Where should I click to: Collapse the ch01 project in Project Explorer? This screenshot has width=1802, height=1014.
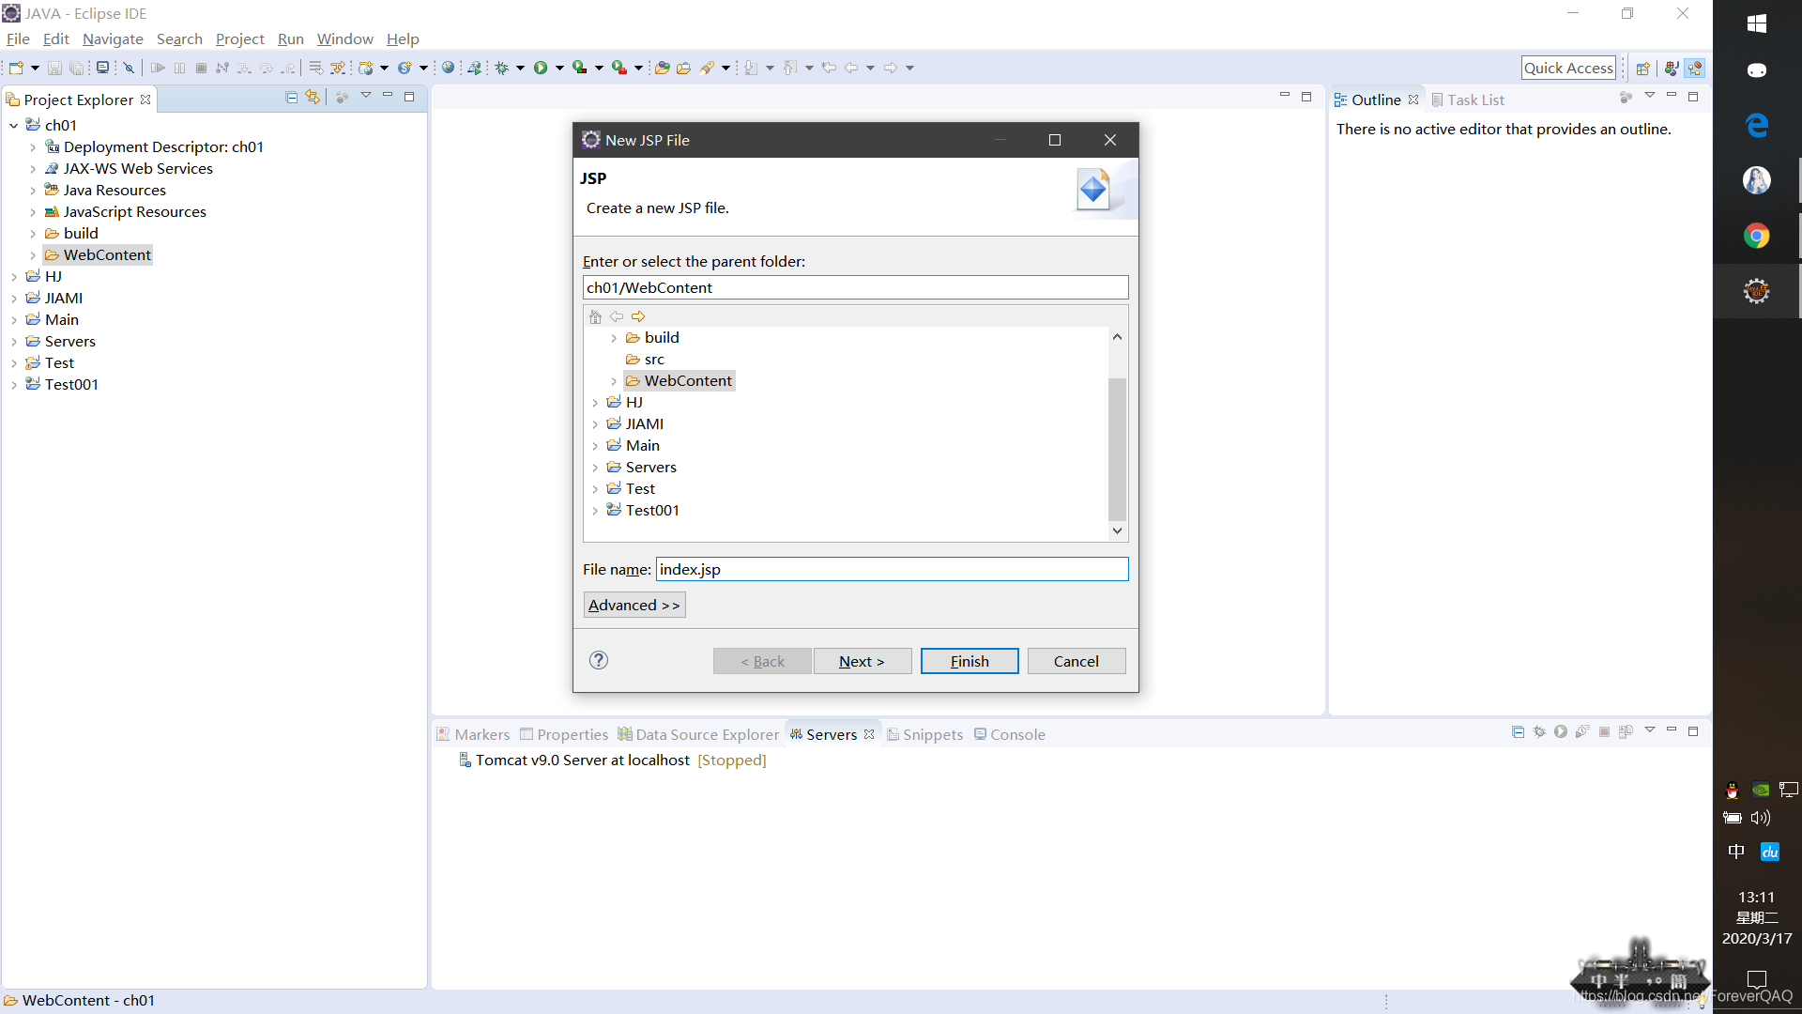click(13, 125)
